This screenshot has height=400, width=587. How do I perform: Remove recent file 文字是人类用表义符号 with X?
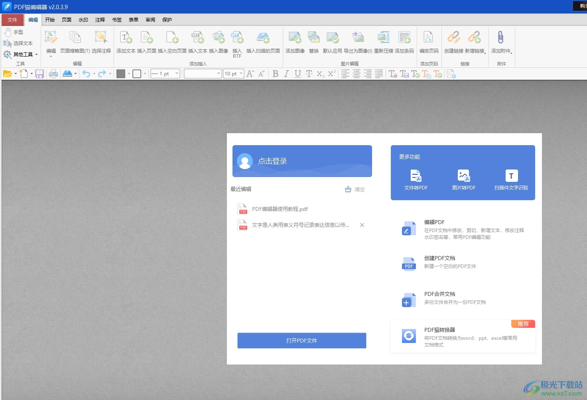tap(362, 225)
